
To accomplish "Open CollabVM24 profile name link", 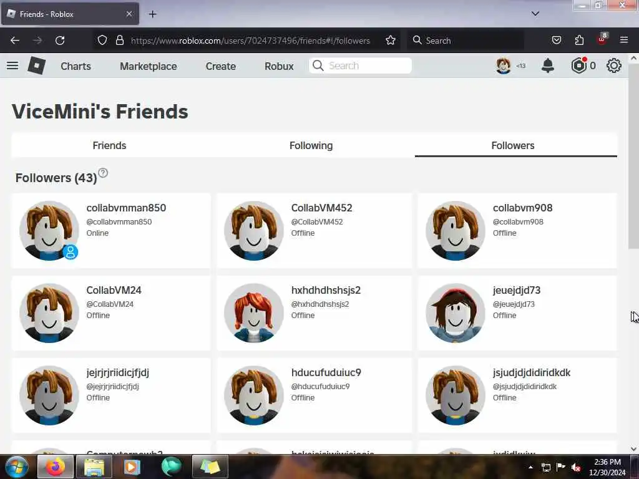I will click(114, 290).
